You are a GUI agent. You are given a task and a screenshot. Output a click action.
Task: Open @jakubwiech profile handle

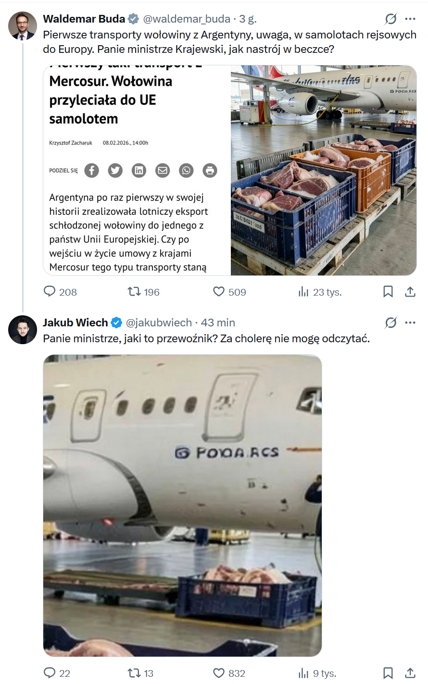coord(159,323)
